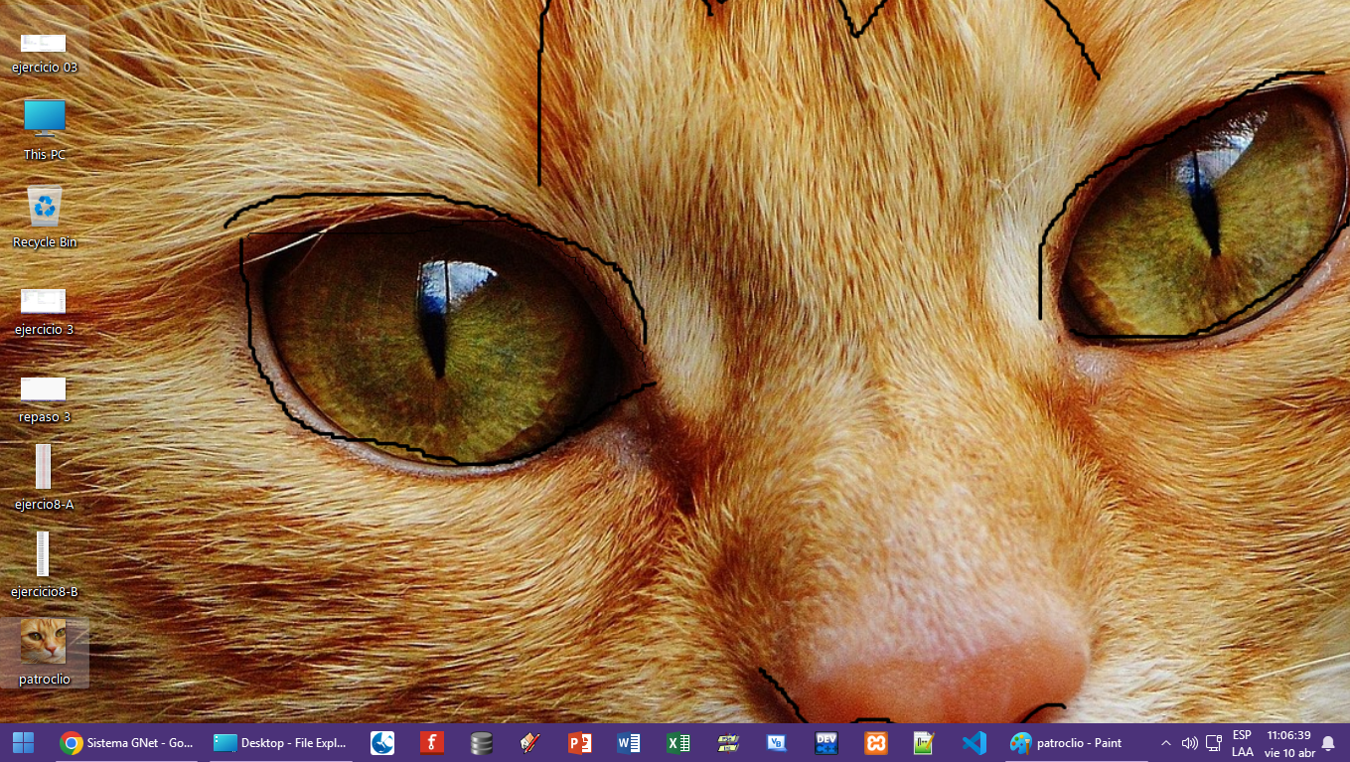Open Dev-C++ from the taskbar
Viewport: 1350px width, 762px height.
826,743
